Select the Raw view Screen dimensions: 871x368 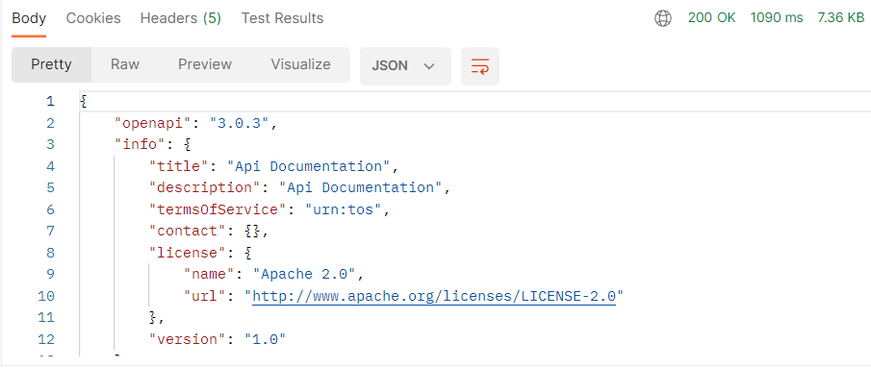(125, 64)
